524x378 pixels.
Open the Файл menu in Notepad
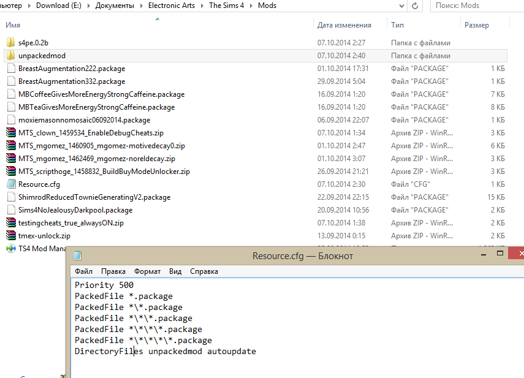(x=83, y=271)
